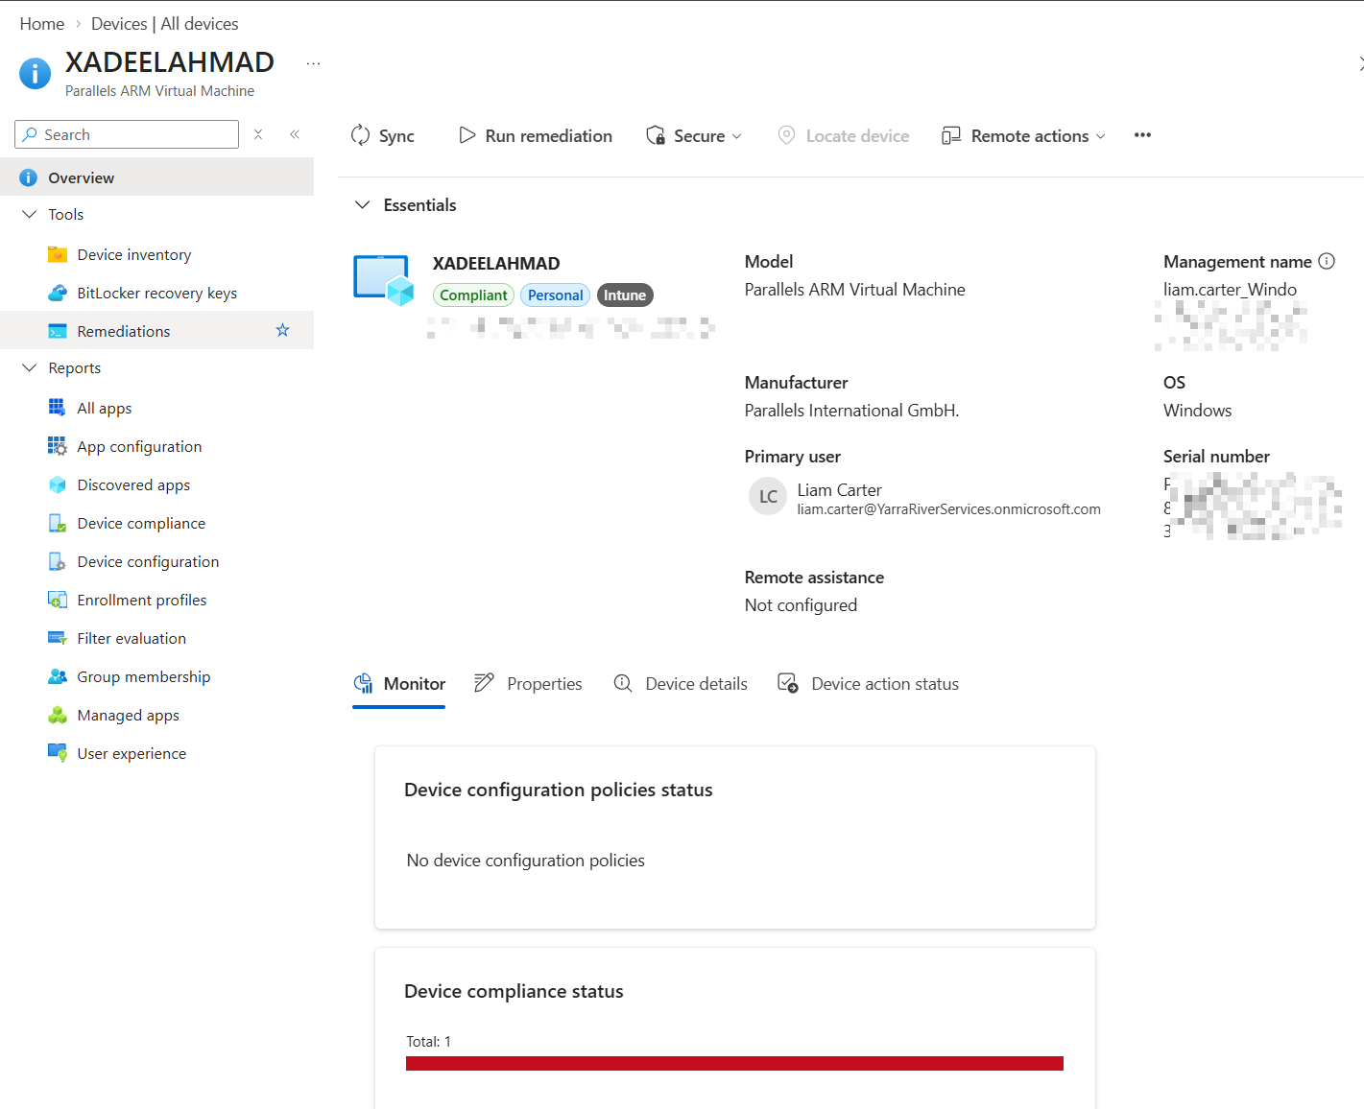Click the sidebar Search input field
The width and height of the screenshot is (1364, 1109).
(127, 134)
